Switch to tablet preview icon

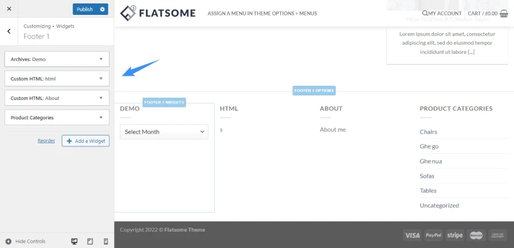[x=90, y=241]
